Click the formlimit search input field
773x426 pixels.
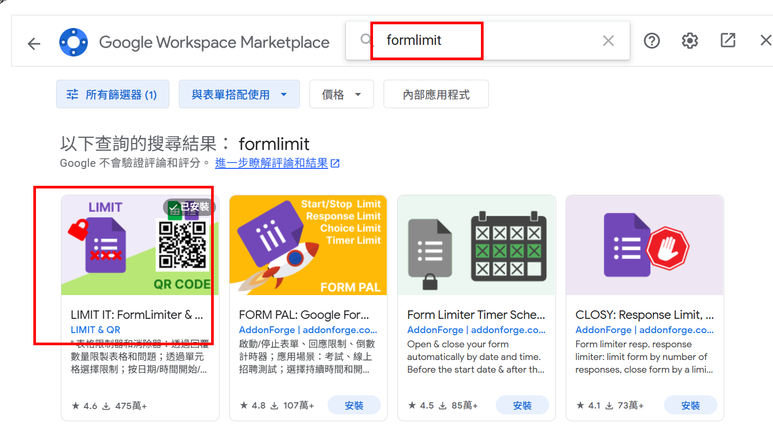tap(476, 41)
